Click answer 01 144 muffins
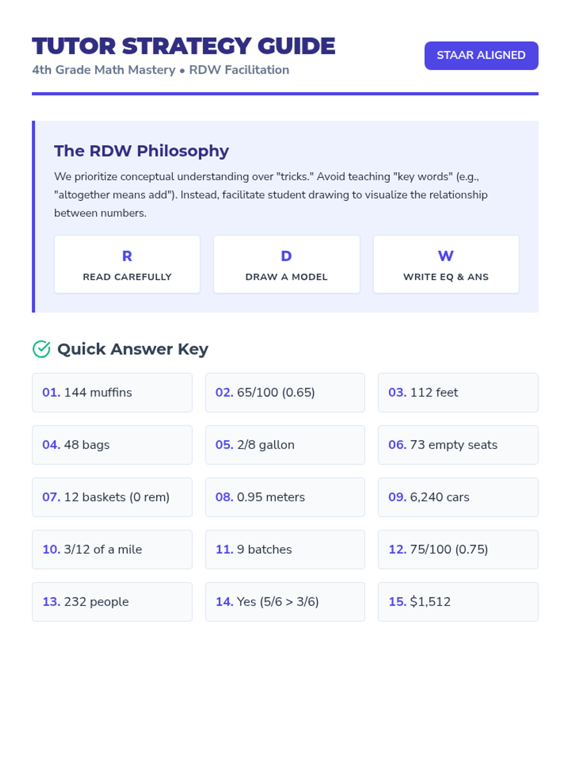 tap(112, 392)
